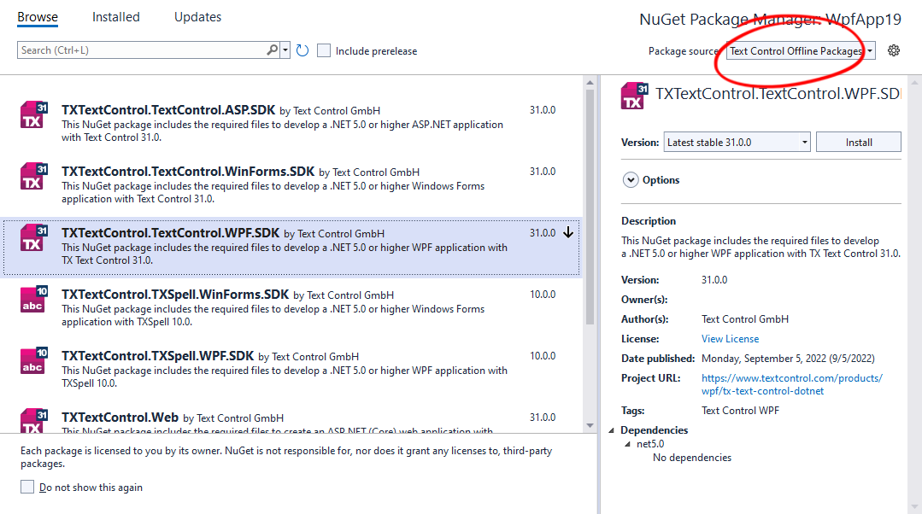Image resolution: width=922 pixels, height=514 pixels.
Task: Click package list scrollbar up arrow
Action: point(590,83)
